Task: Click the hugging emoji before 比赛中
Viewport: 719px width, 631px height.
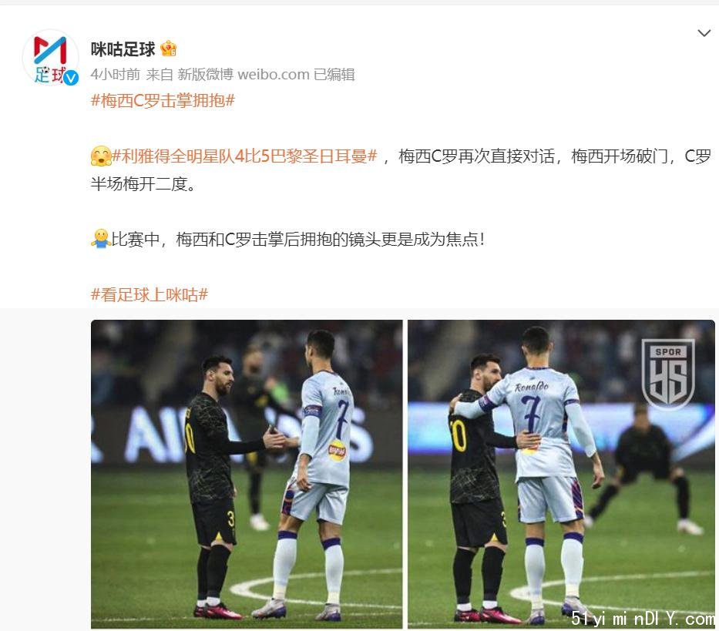Action: click(100, 239)
